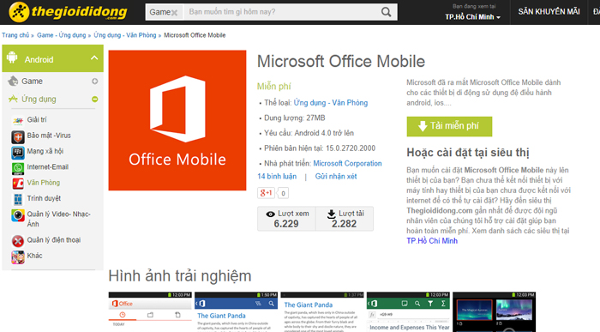The image size is (600, 332).
Task: Click the Yêu cầu: Android 4.0 text
Action: (x=309, y=133)
